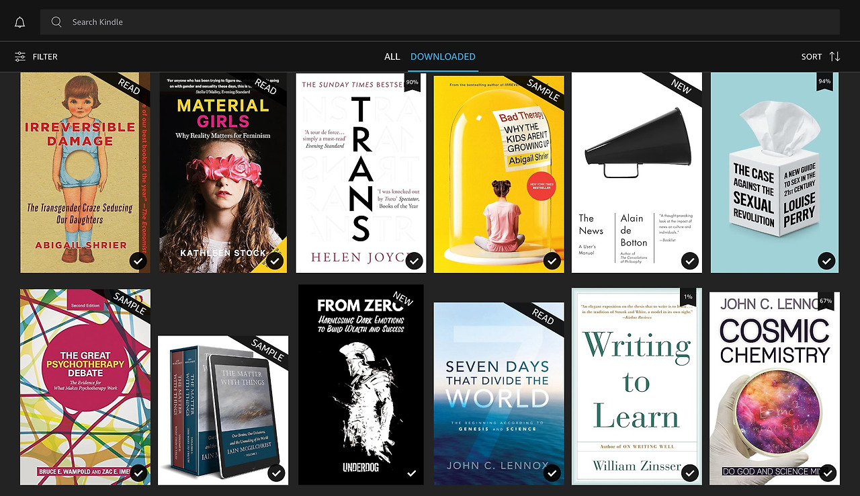This screenshot has height=496, width=860.
Task: Click downloaded checkmark on Irreversible Damage
Action: [x=138, y=261]
